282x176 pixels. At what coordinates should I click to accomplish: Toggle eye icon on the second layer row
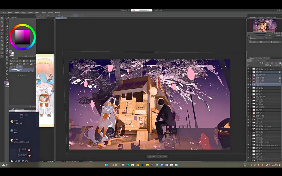pos(248,72)
